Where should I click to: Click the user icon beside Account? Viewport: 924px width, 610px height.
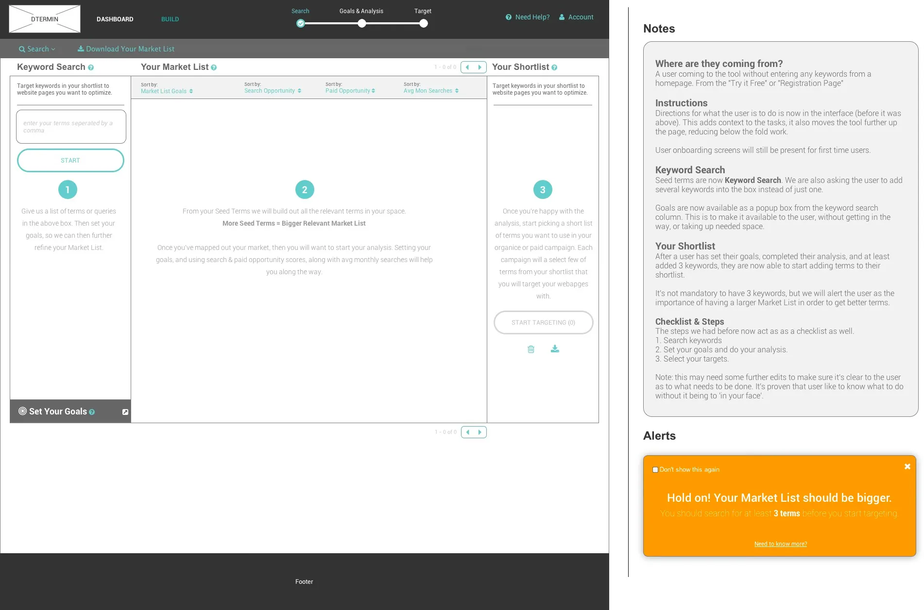[x=562, y=17]
